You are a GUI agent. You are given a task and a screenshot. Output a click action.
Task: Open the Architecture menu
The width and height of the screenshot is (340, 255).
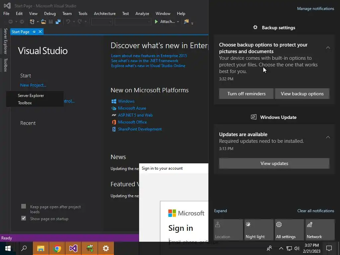point(105,13)
